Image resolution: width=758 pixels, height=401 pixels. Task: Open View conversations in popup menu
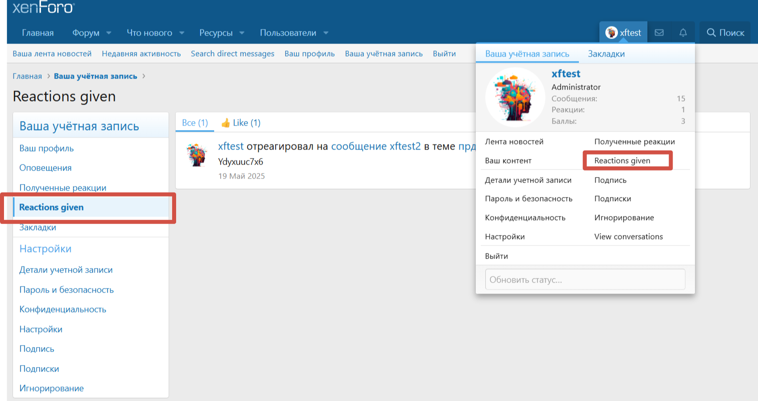tap(628, 236)
